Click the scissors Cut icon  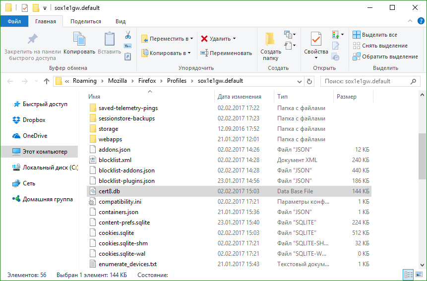point(127,35)
